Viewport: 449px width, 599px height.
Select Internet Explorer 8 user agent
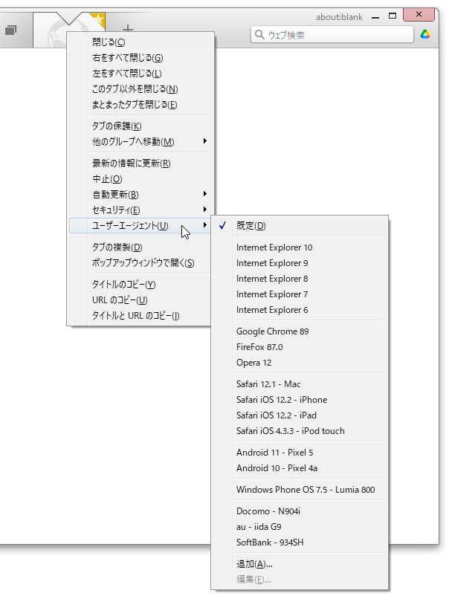click(299, 279)
